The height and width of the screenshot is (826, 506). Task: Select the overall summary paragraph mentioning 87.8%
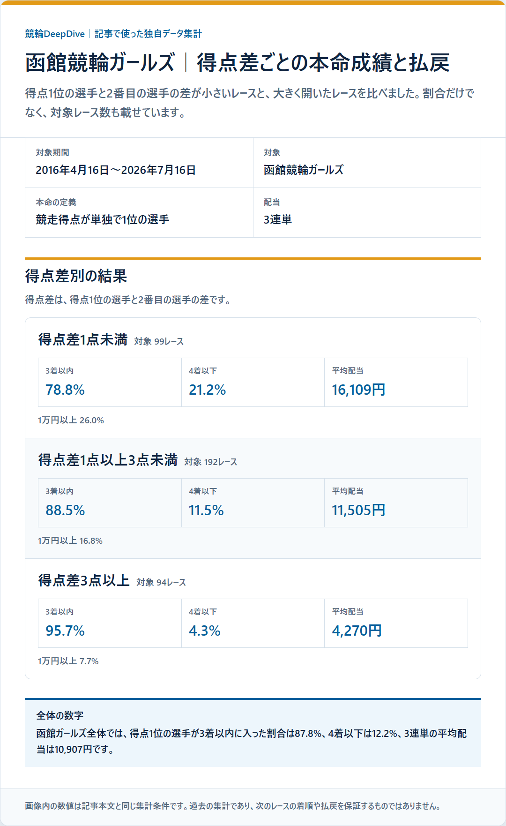tap(252, 741)
